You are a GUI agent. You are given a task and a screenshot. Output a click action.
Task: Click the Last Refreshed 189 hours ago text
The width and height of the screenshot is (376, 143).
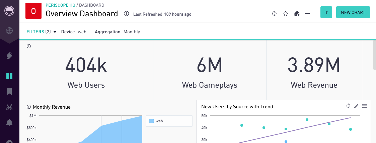point(162,14)
